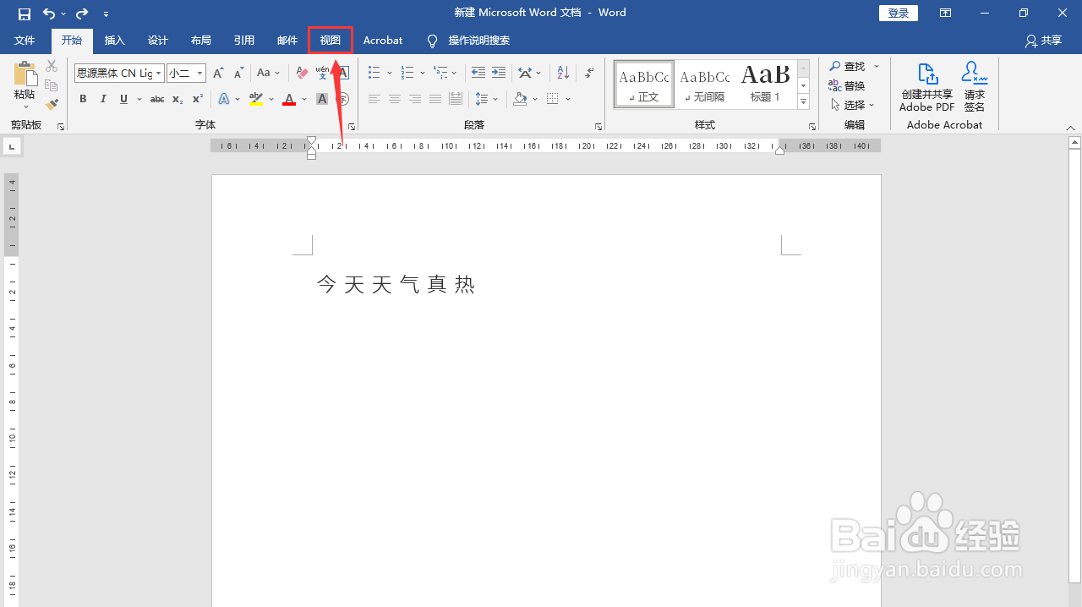The height and width of the screenshot is (607, 1082).
Task: Select the subscript icon
Action: (177, 99)
